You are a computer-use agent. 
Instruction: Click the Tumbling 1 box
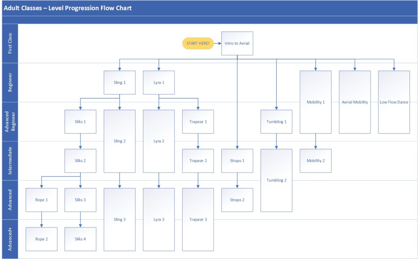click(276, 122)
